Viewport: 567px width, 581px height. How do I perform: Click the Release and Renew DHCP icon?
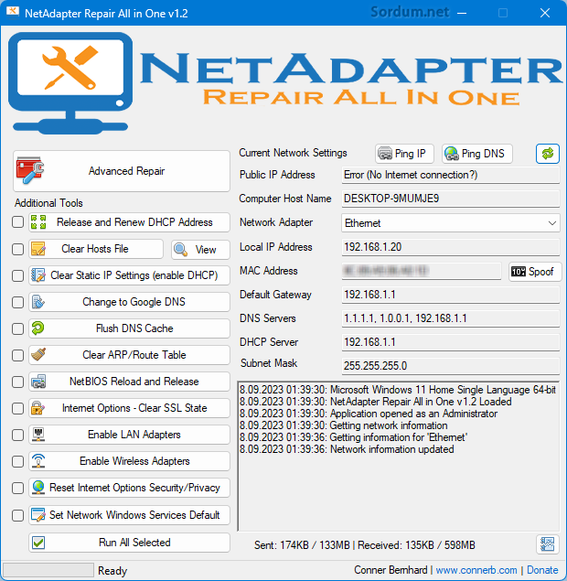pyautogui.click(x=38, y=222)
